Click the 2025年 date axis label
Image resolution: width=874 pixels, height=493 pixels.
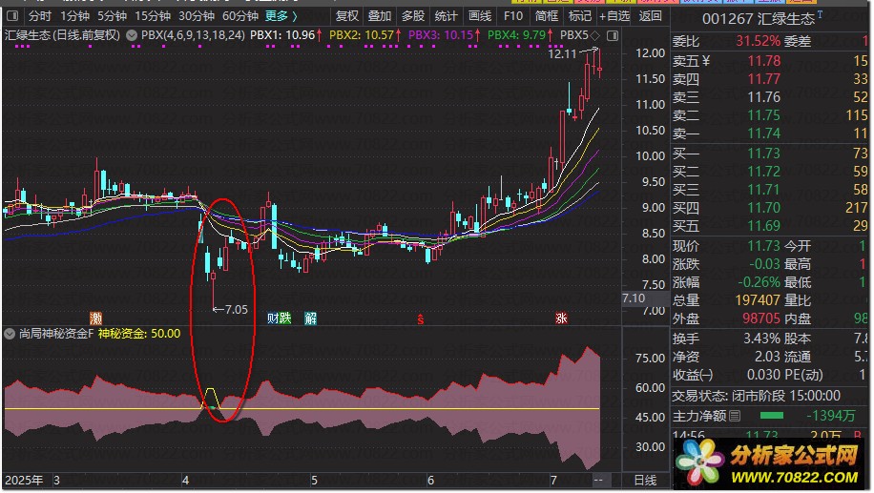coord(24,481)
